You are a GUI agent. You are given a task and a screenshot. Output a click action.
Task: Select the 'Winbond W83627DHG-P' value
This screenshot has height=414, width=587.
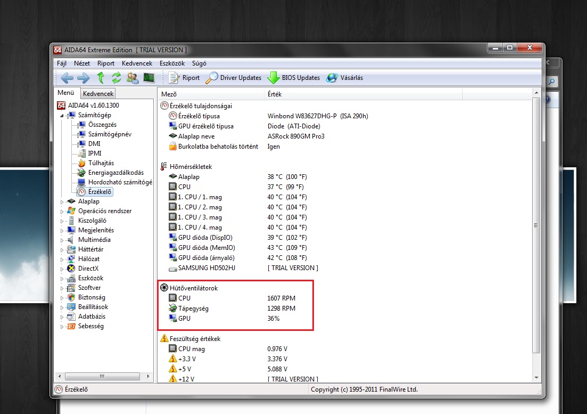tap(318, 116)
